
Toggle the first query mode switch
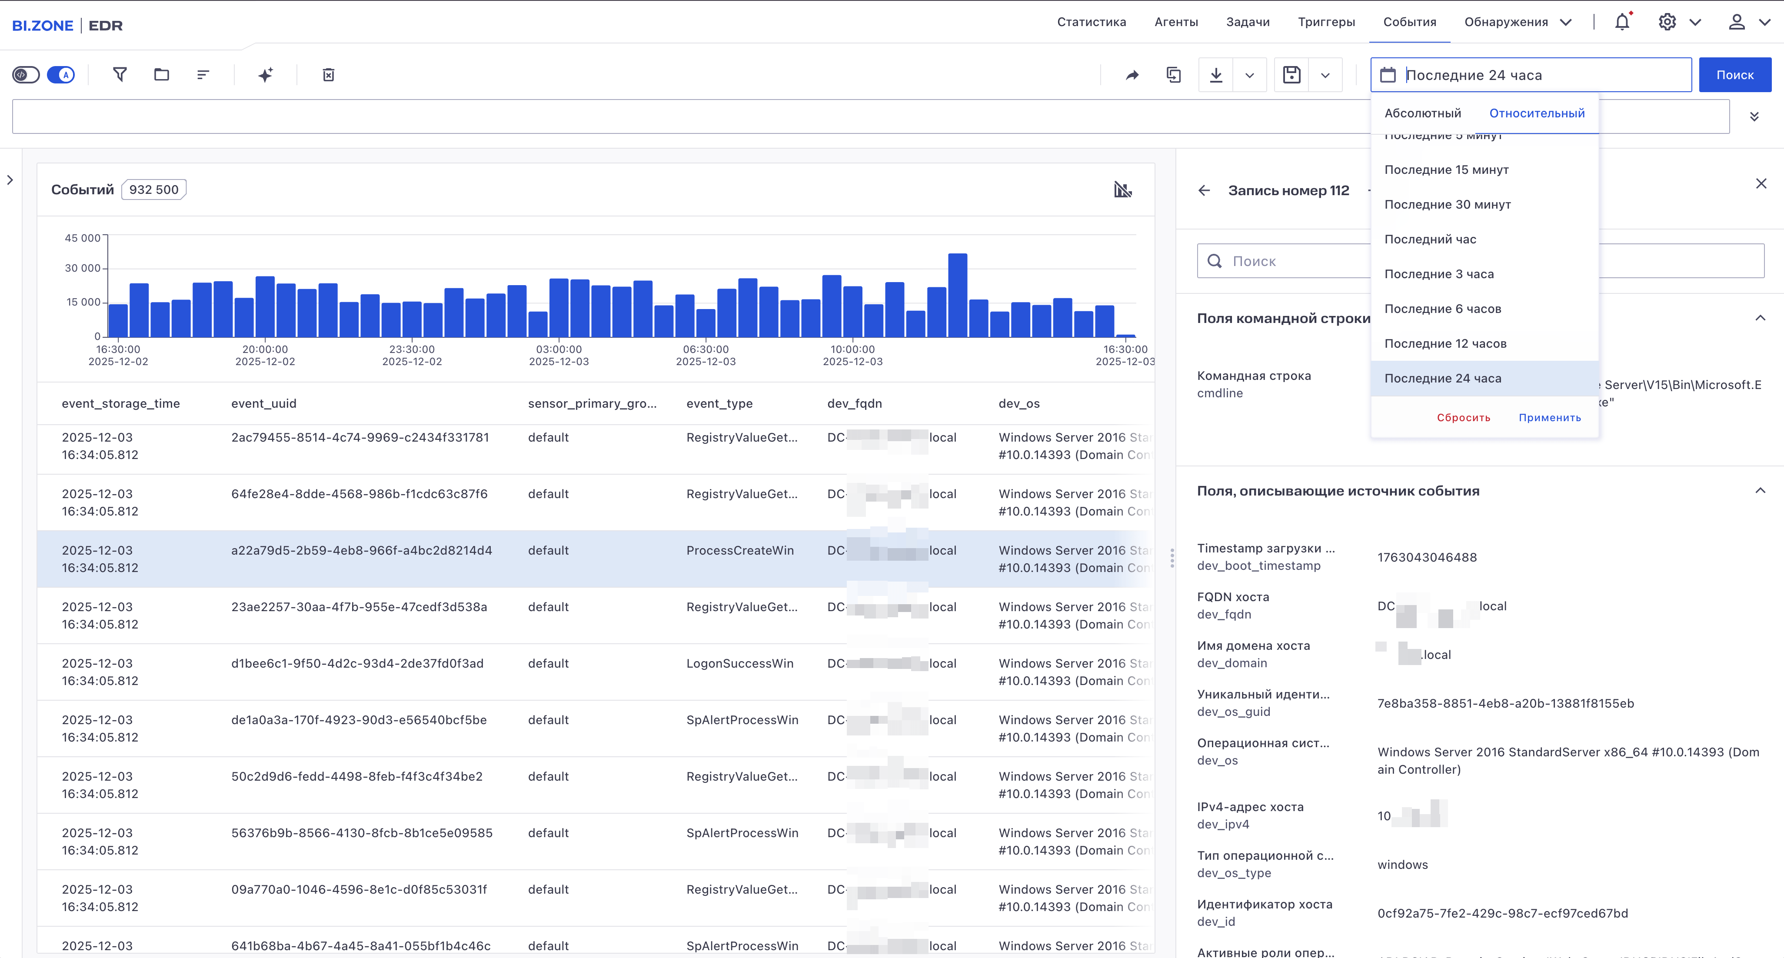[x=27, y=75]
